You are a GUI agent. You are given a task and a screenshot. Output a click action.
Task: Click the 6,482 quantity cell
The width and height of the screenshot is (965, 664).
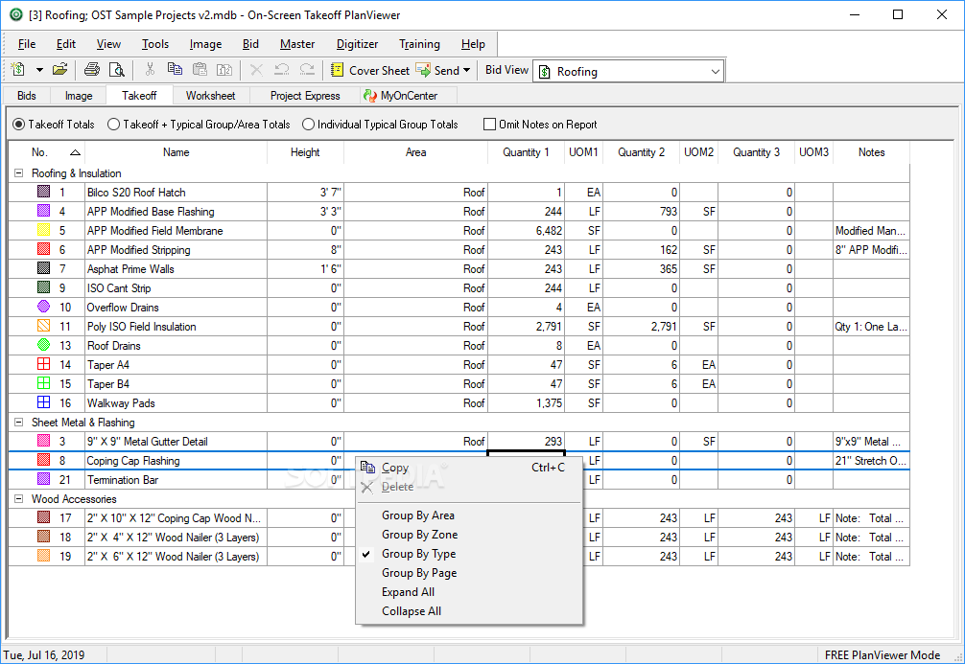tap(526, 231)
